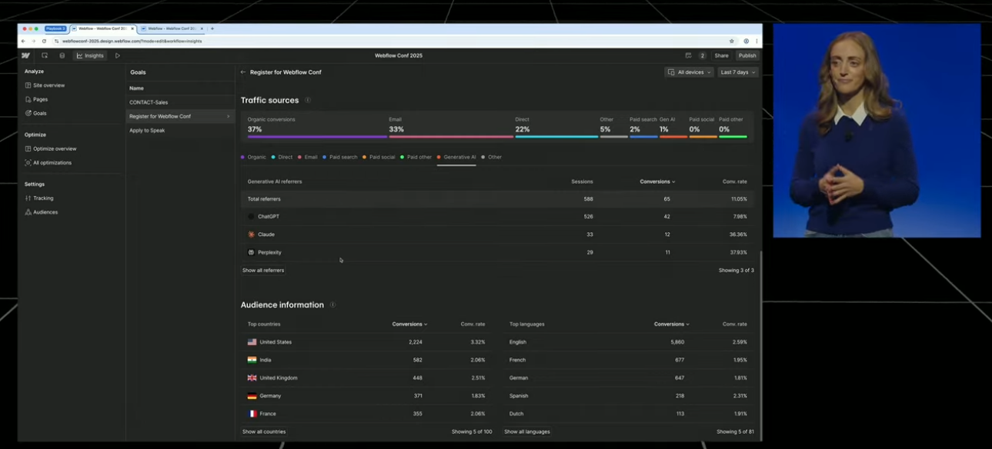Screen dimensions: 992x449
Task: Sort Top languages by Conversions
Action: (x=671, y=324)
